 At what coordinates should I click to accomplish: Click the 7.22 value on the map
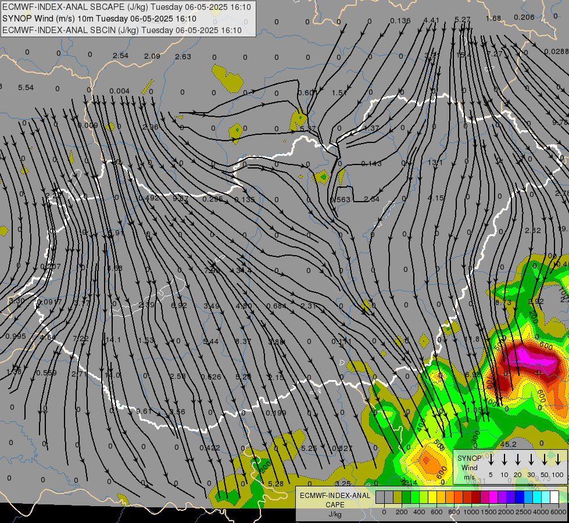coord(81,338)
